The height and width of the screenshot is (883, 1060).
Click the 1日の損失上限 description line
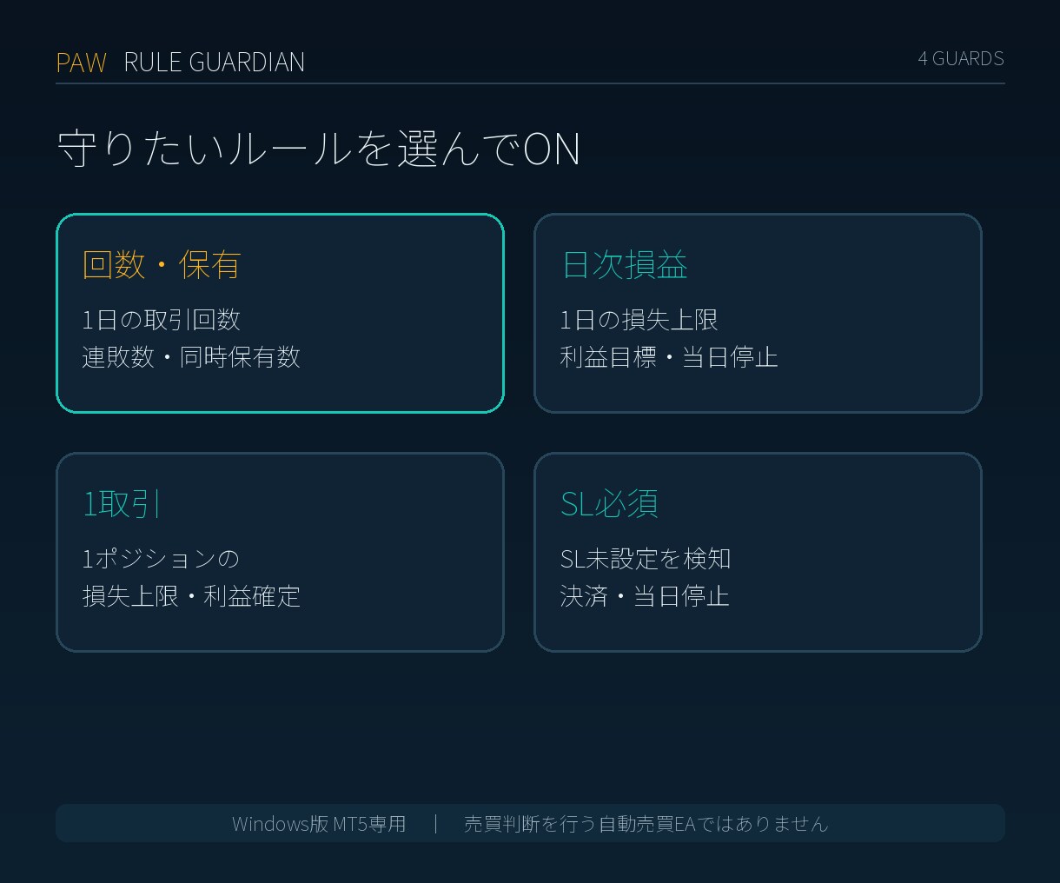click(639, 320)
